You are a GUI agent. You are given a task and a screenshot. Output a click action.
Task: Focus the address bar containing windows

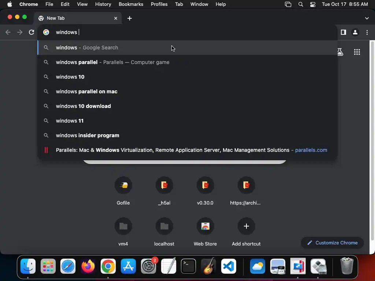pos(187,32)
